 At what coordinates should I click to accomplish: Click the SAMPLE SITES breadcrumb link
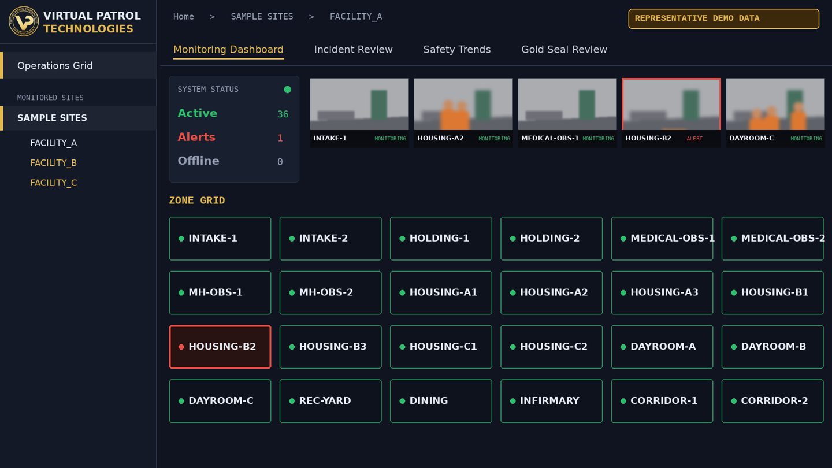click(262, 17)
